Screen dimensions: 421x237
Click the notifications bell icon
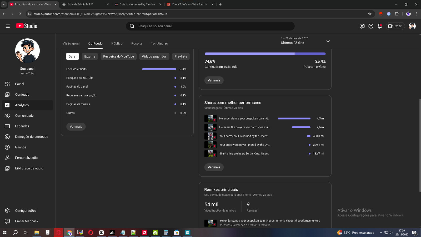tap(379, 26)
